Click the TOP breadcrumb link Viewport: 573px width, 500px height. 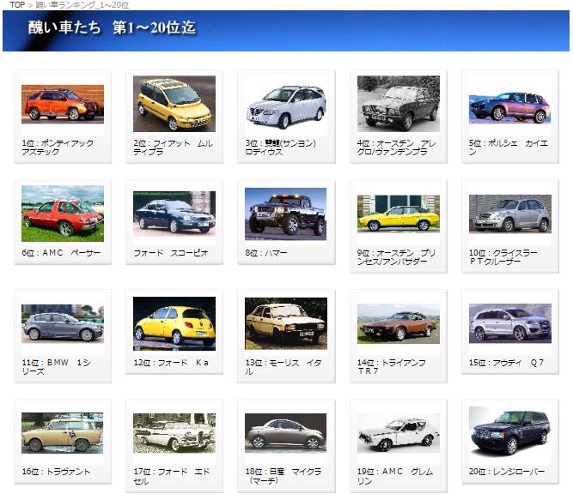(x=17, y=5)
